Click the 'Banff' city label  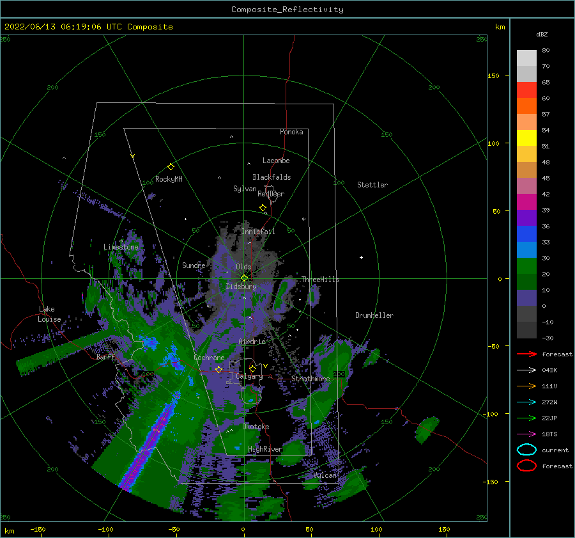tap(105, 357)
